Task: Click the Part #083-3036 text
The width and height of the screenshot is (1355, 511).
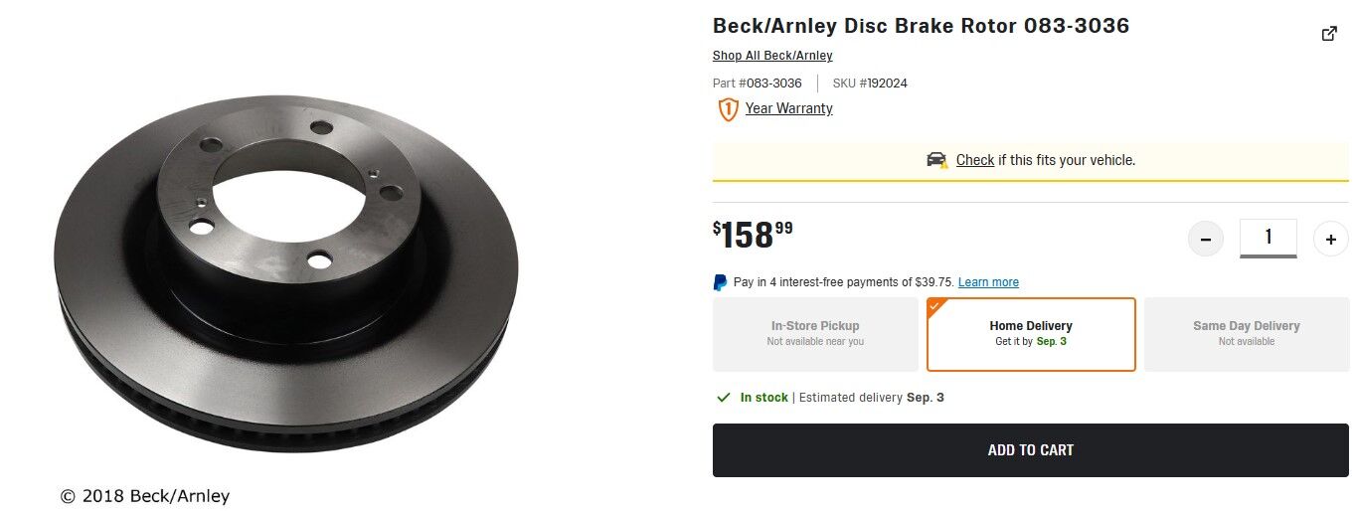Action: pyautogui.click(x=758, y=84)
